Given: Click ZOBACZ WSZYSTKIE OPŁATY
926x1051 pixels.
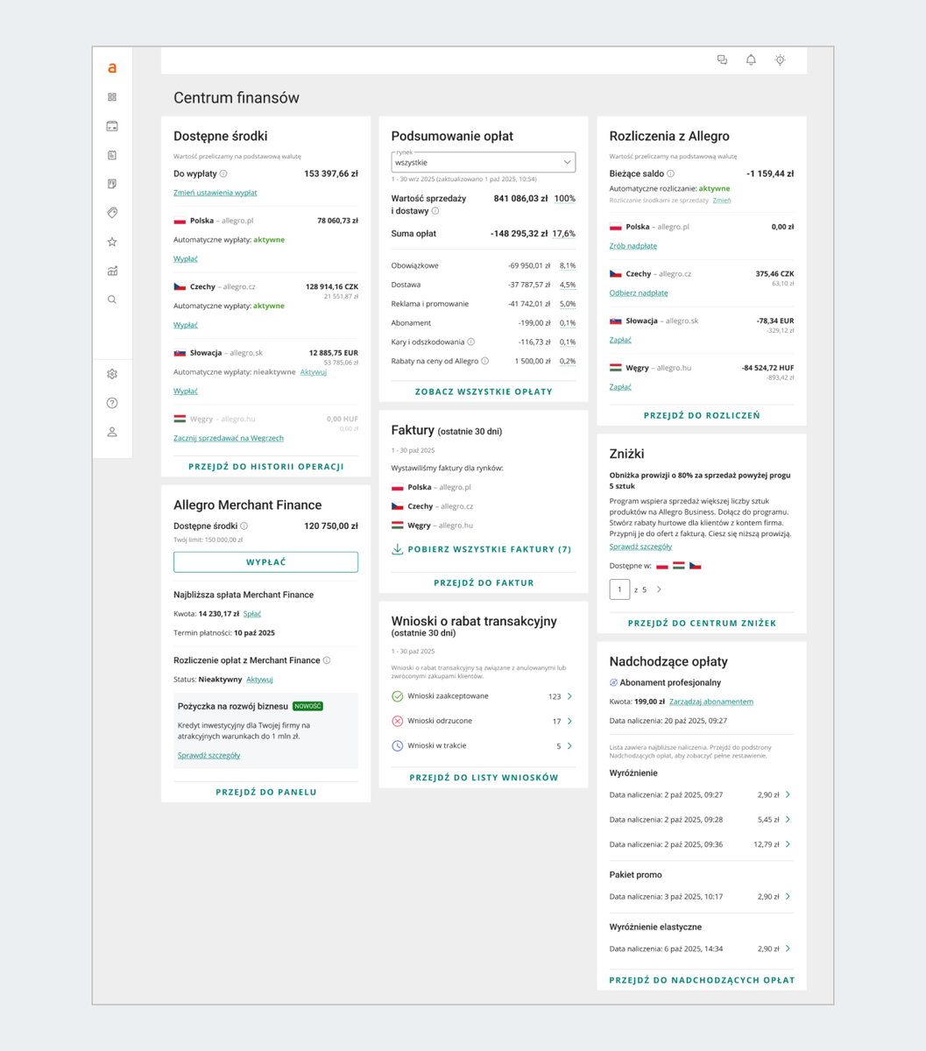Looking at the screenshot, I should (484, 391).
